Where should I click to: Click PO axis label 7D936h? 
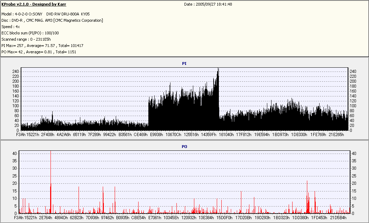[93, 218]
